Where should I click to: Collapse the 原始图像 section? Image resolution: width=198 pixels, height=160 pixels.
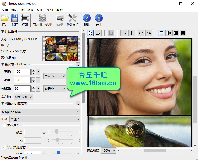point(3,32)
